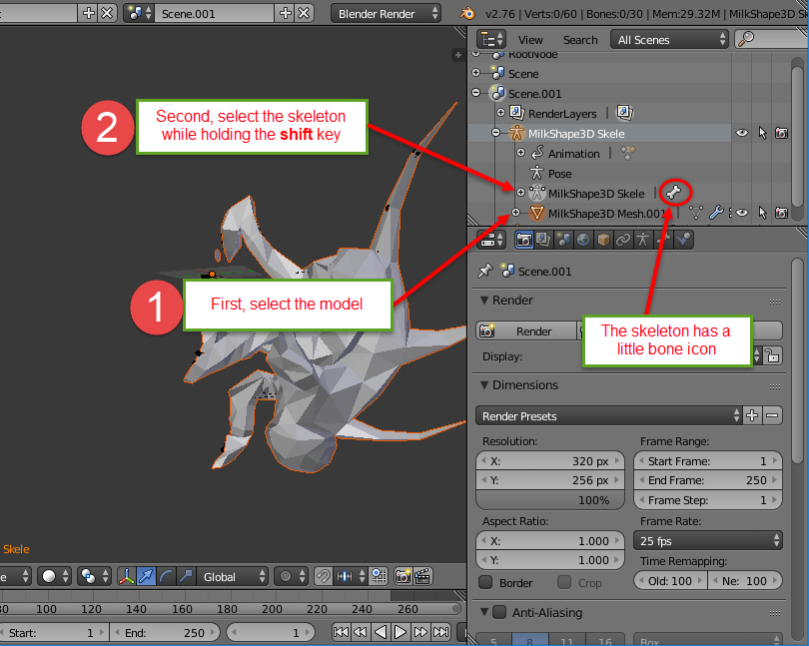
Task: Open the Render Presets dropdown
Action: (x=609, y=416)
